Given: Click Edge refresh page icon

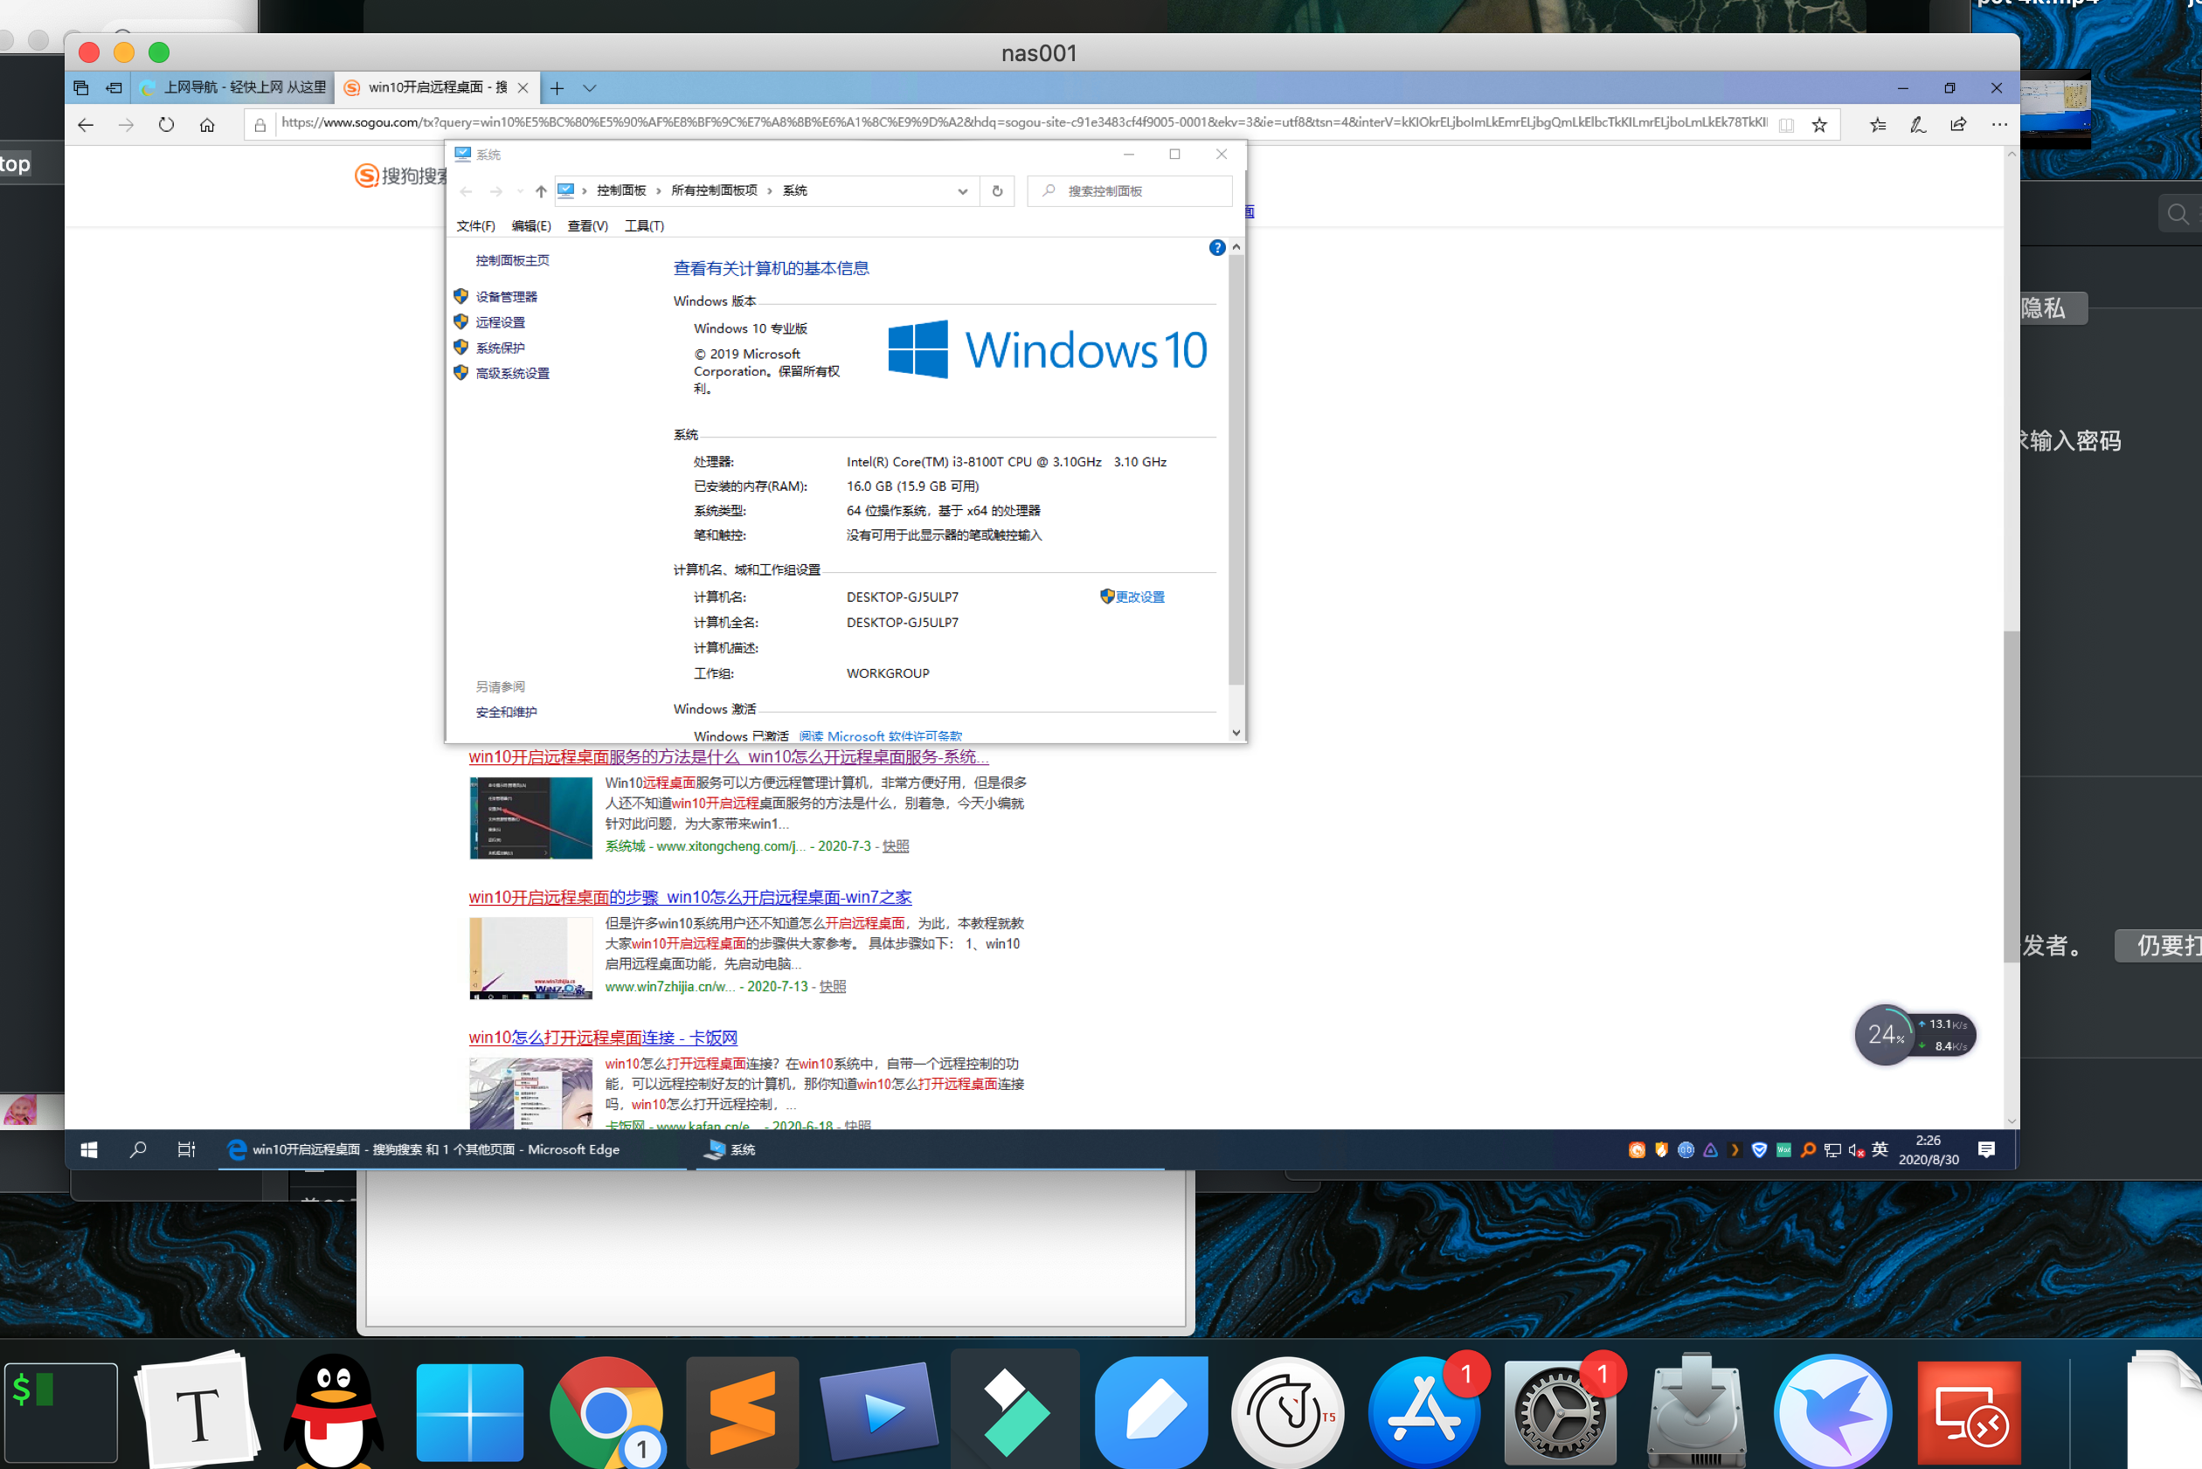Looking at the screenshot, I should [x=166, y=125].
